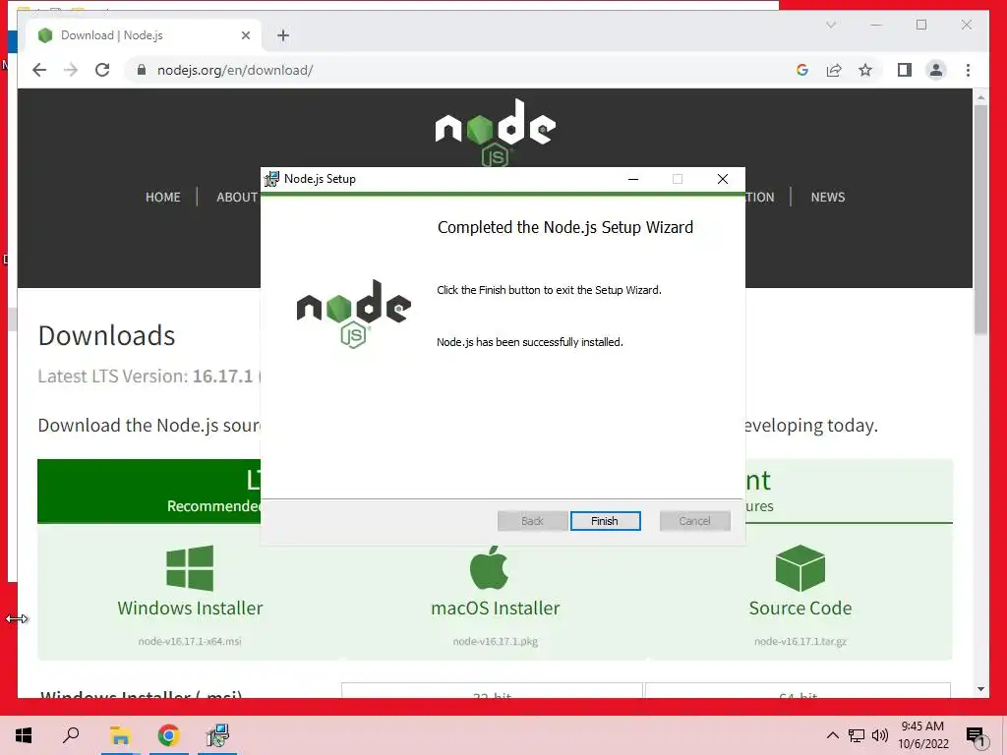Open the taskbar clock and date

(x=923, y=735)
